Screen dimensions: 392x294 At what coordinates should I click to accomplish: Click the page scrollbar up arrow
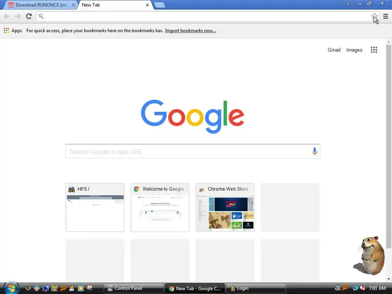[389, 42]
